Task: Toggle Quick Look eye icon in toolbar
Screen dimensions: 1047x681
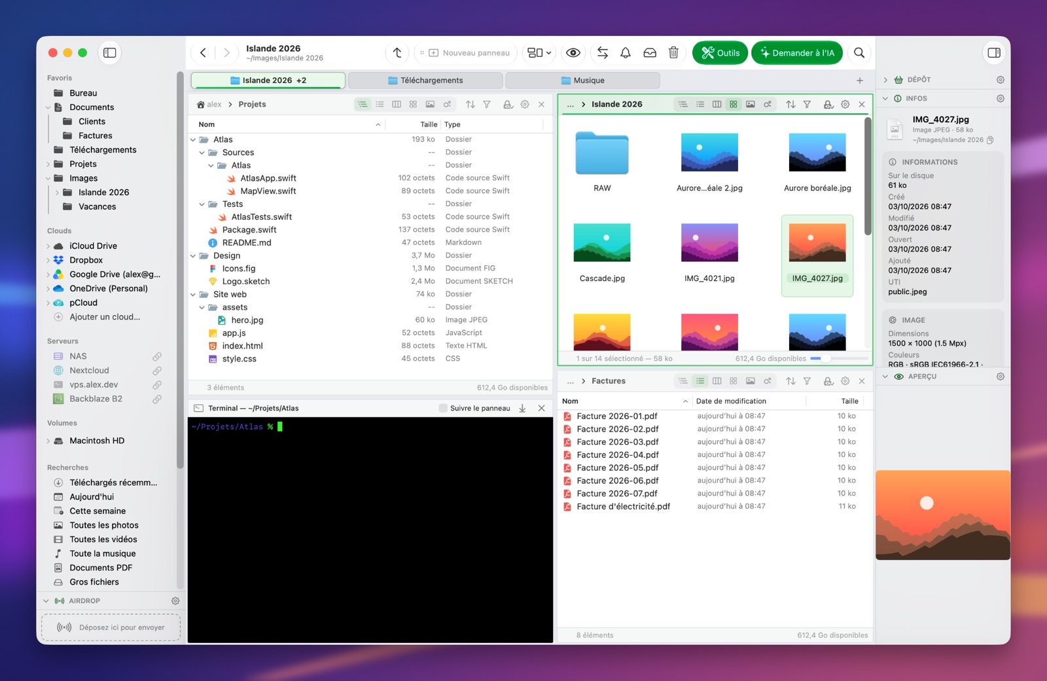Action: pos(573,53)
